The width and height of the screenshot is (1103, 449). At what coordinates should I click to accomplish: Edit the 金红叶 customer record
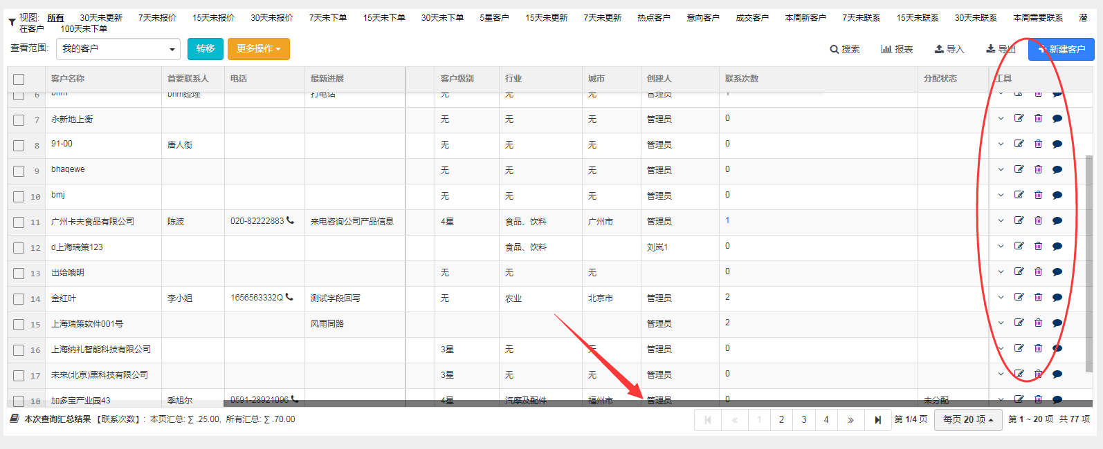1019,297
